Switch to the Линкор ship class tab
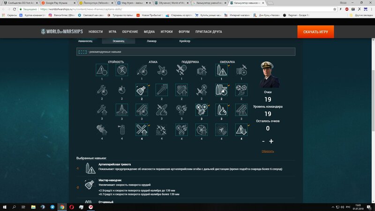 (x=152, y=41)
